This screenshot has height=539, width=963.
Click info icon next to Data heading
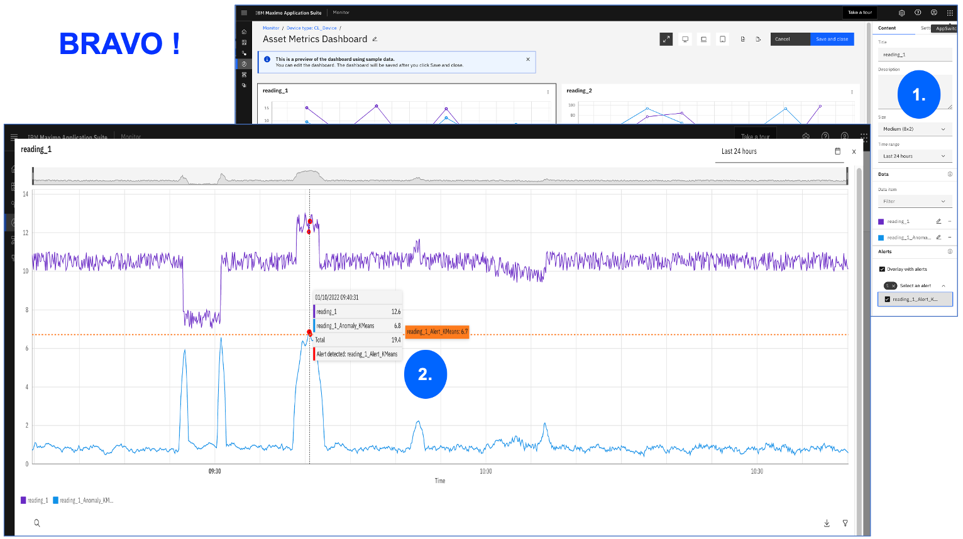click(x=950, y=174)
